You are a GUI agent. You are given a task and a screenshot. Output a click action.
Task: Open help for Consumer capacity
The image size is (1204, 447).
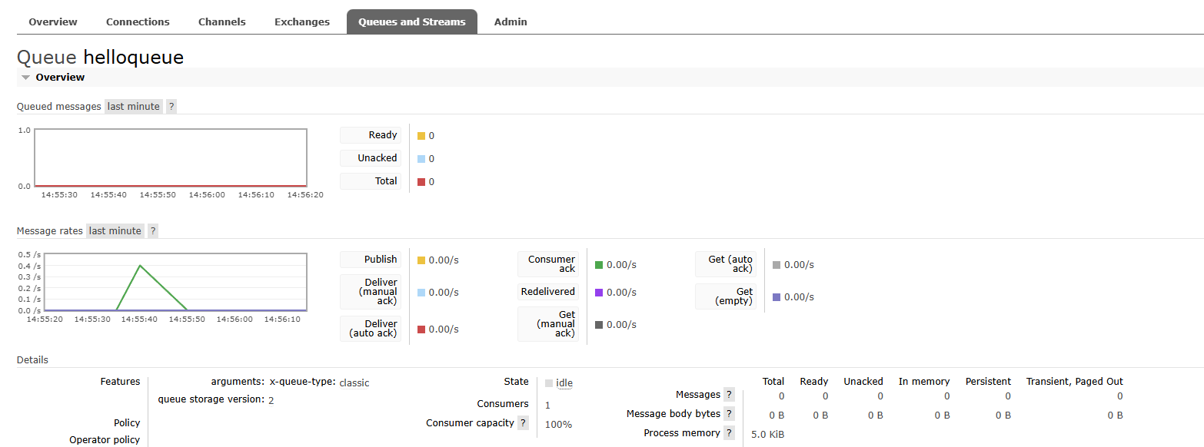pyautogui.click(x=523, y=423)
